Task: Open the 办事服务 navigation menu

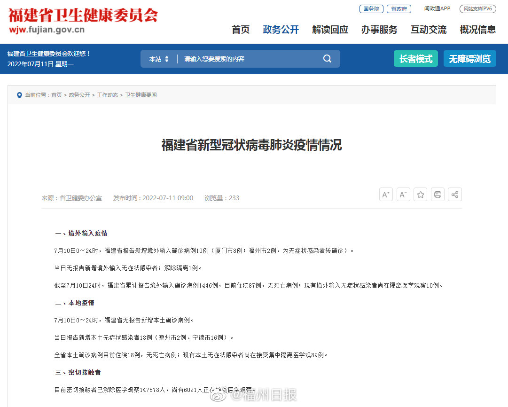Action: tap(379, 30)
